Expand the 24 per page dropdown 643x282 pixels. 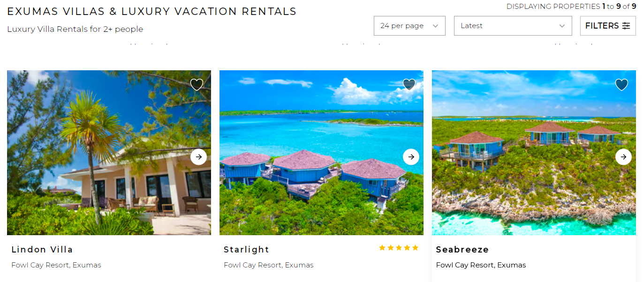[409, 26]
